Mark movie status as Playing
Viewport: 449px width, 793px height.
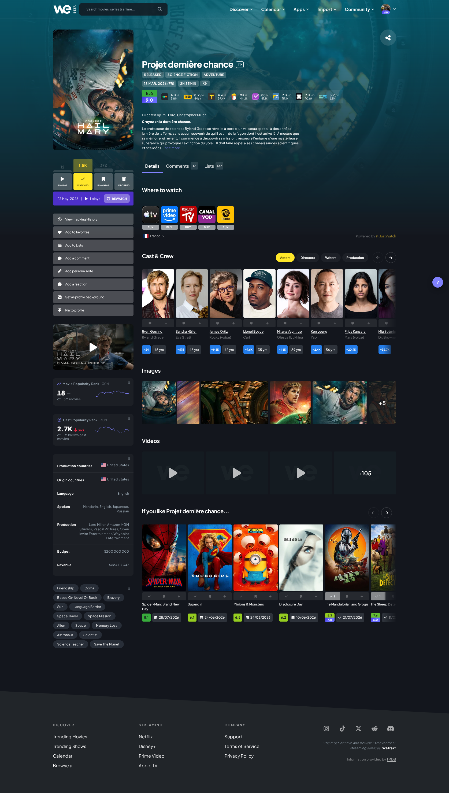(62, 181)
